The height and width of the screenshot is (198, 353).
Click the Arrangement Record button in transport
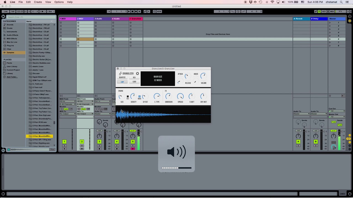[x=136, y=12]
